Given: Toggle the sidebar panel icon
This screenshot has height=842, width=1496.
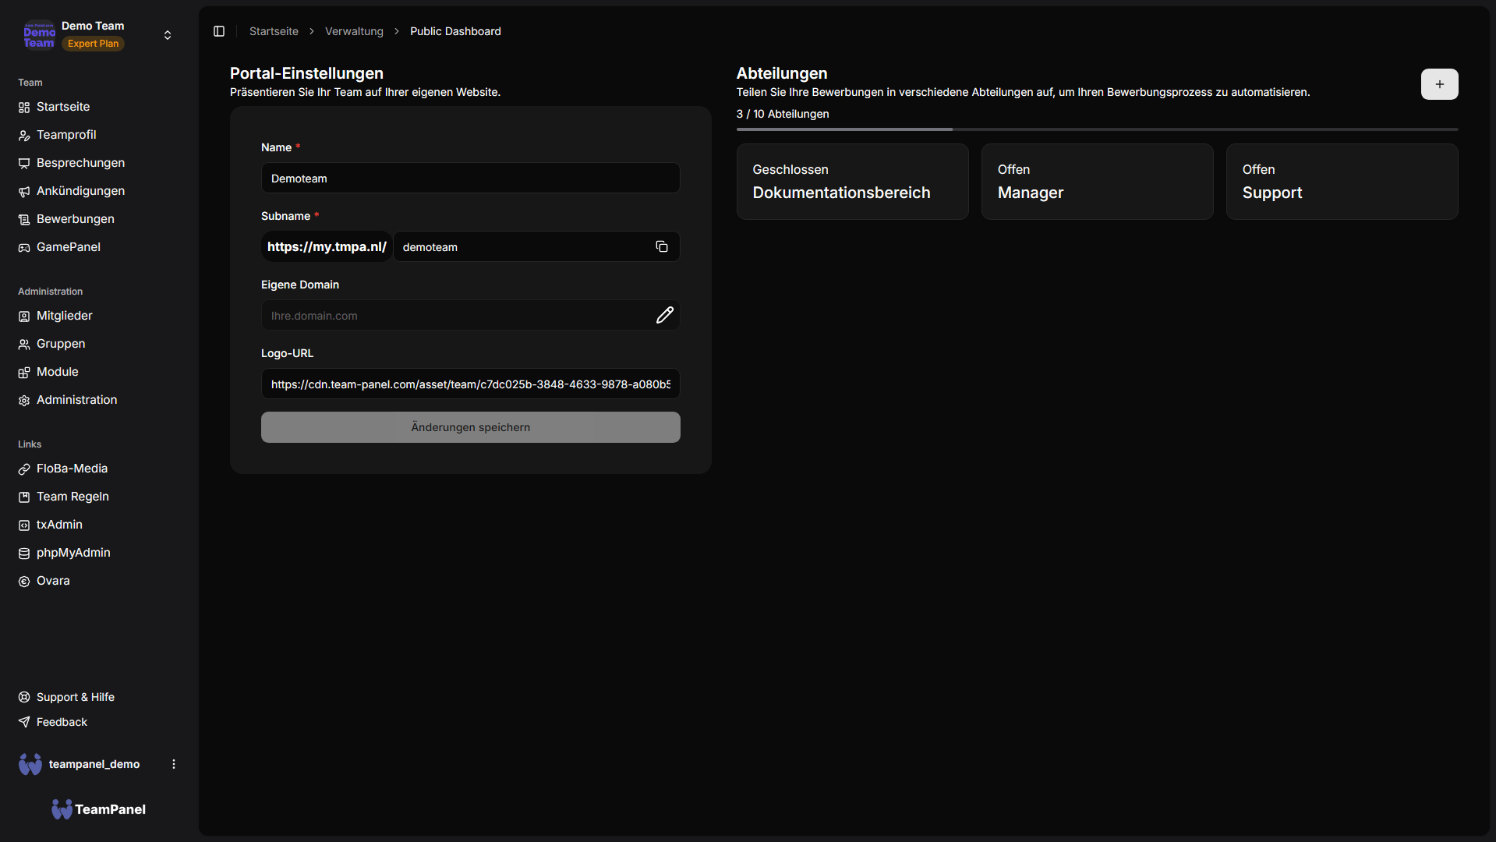Looking at the screenshot, I should (219, 31).
